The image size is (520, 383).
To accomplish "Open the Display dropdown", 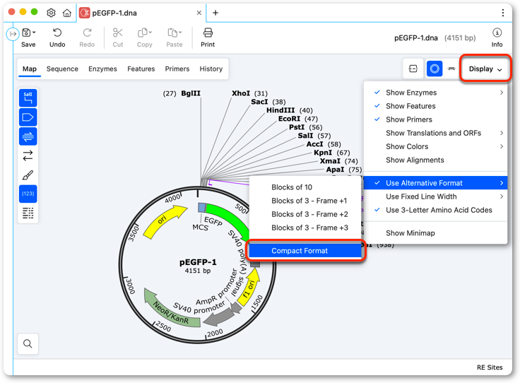I will (485, 69).
